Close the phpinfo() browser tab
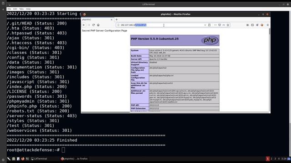 click(111, 19)
